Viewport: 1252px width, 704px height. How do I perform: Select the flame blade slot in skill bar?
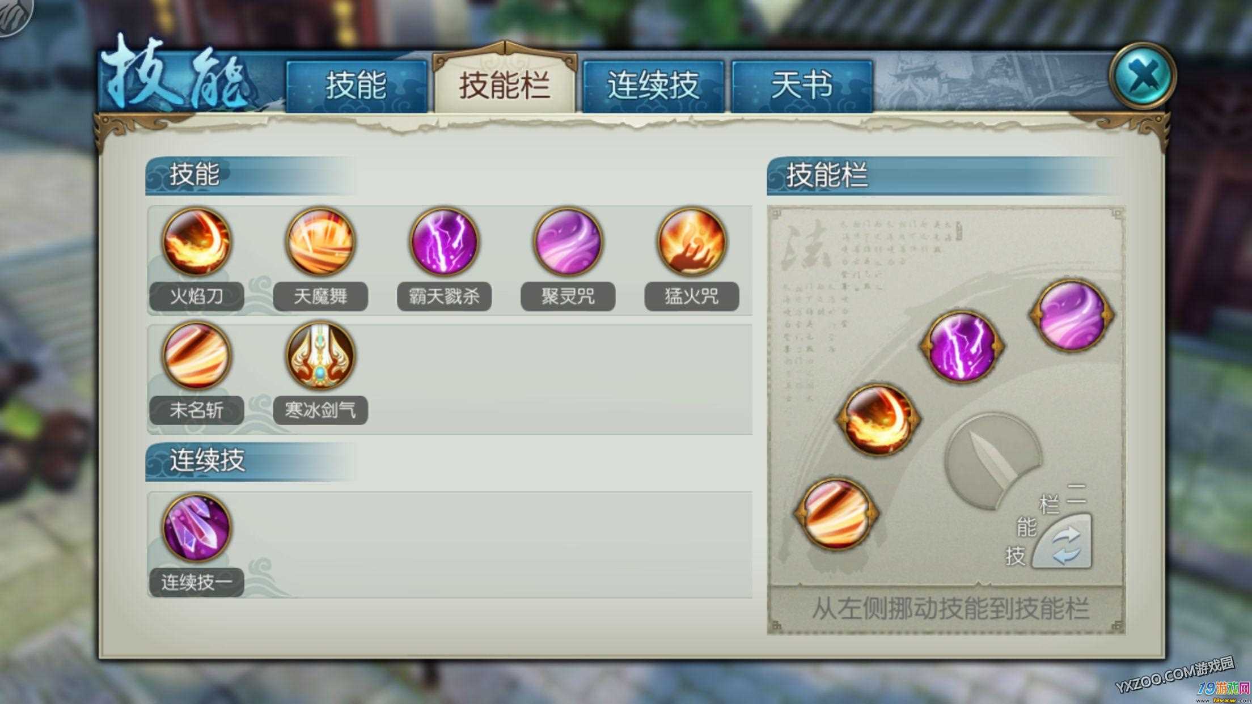point(878,420)
